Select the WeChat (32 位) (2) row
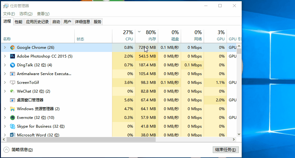Screen dimensions: 295x158 119,91
